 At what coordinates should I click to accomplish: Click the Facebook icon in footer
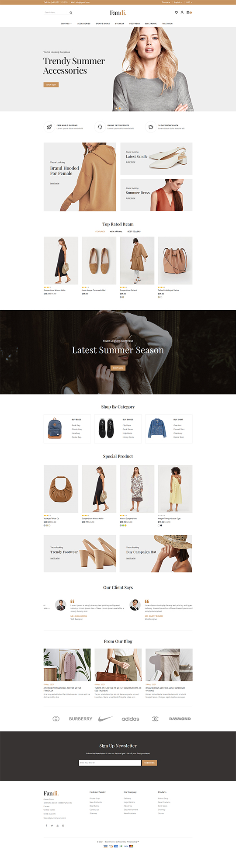(x=46, y=826)
